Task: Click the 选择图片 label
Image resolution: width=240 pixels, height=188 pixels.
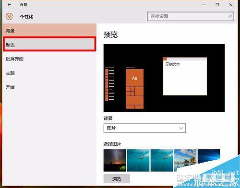Action: pyautogui.click(x=112, y=144)
